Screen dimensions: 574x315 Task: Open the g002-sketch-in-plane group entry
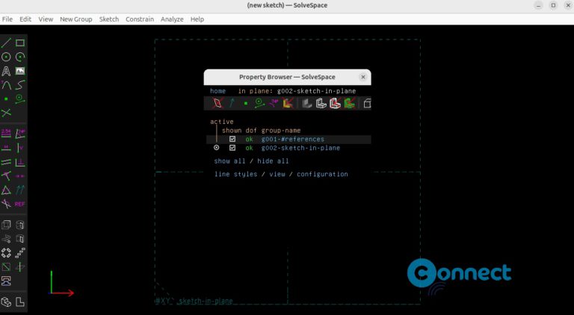pos(300,148)
